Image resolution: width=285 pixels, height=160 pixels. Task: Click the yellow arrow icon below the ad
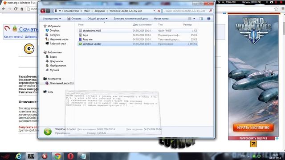(x=253, y=144)
